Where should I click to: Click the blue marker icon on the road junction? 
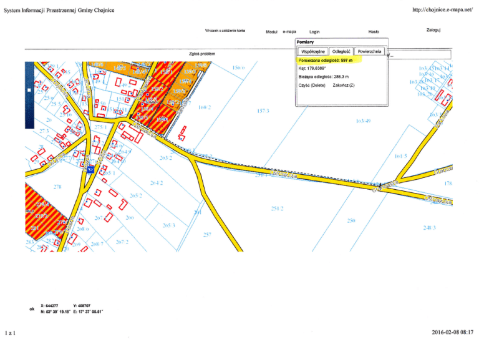(x=91, y=169)
